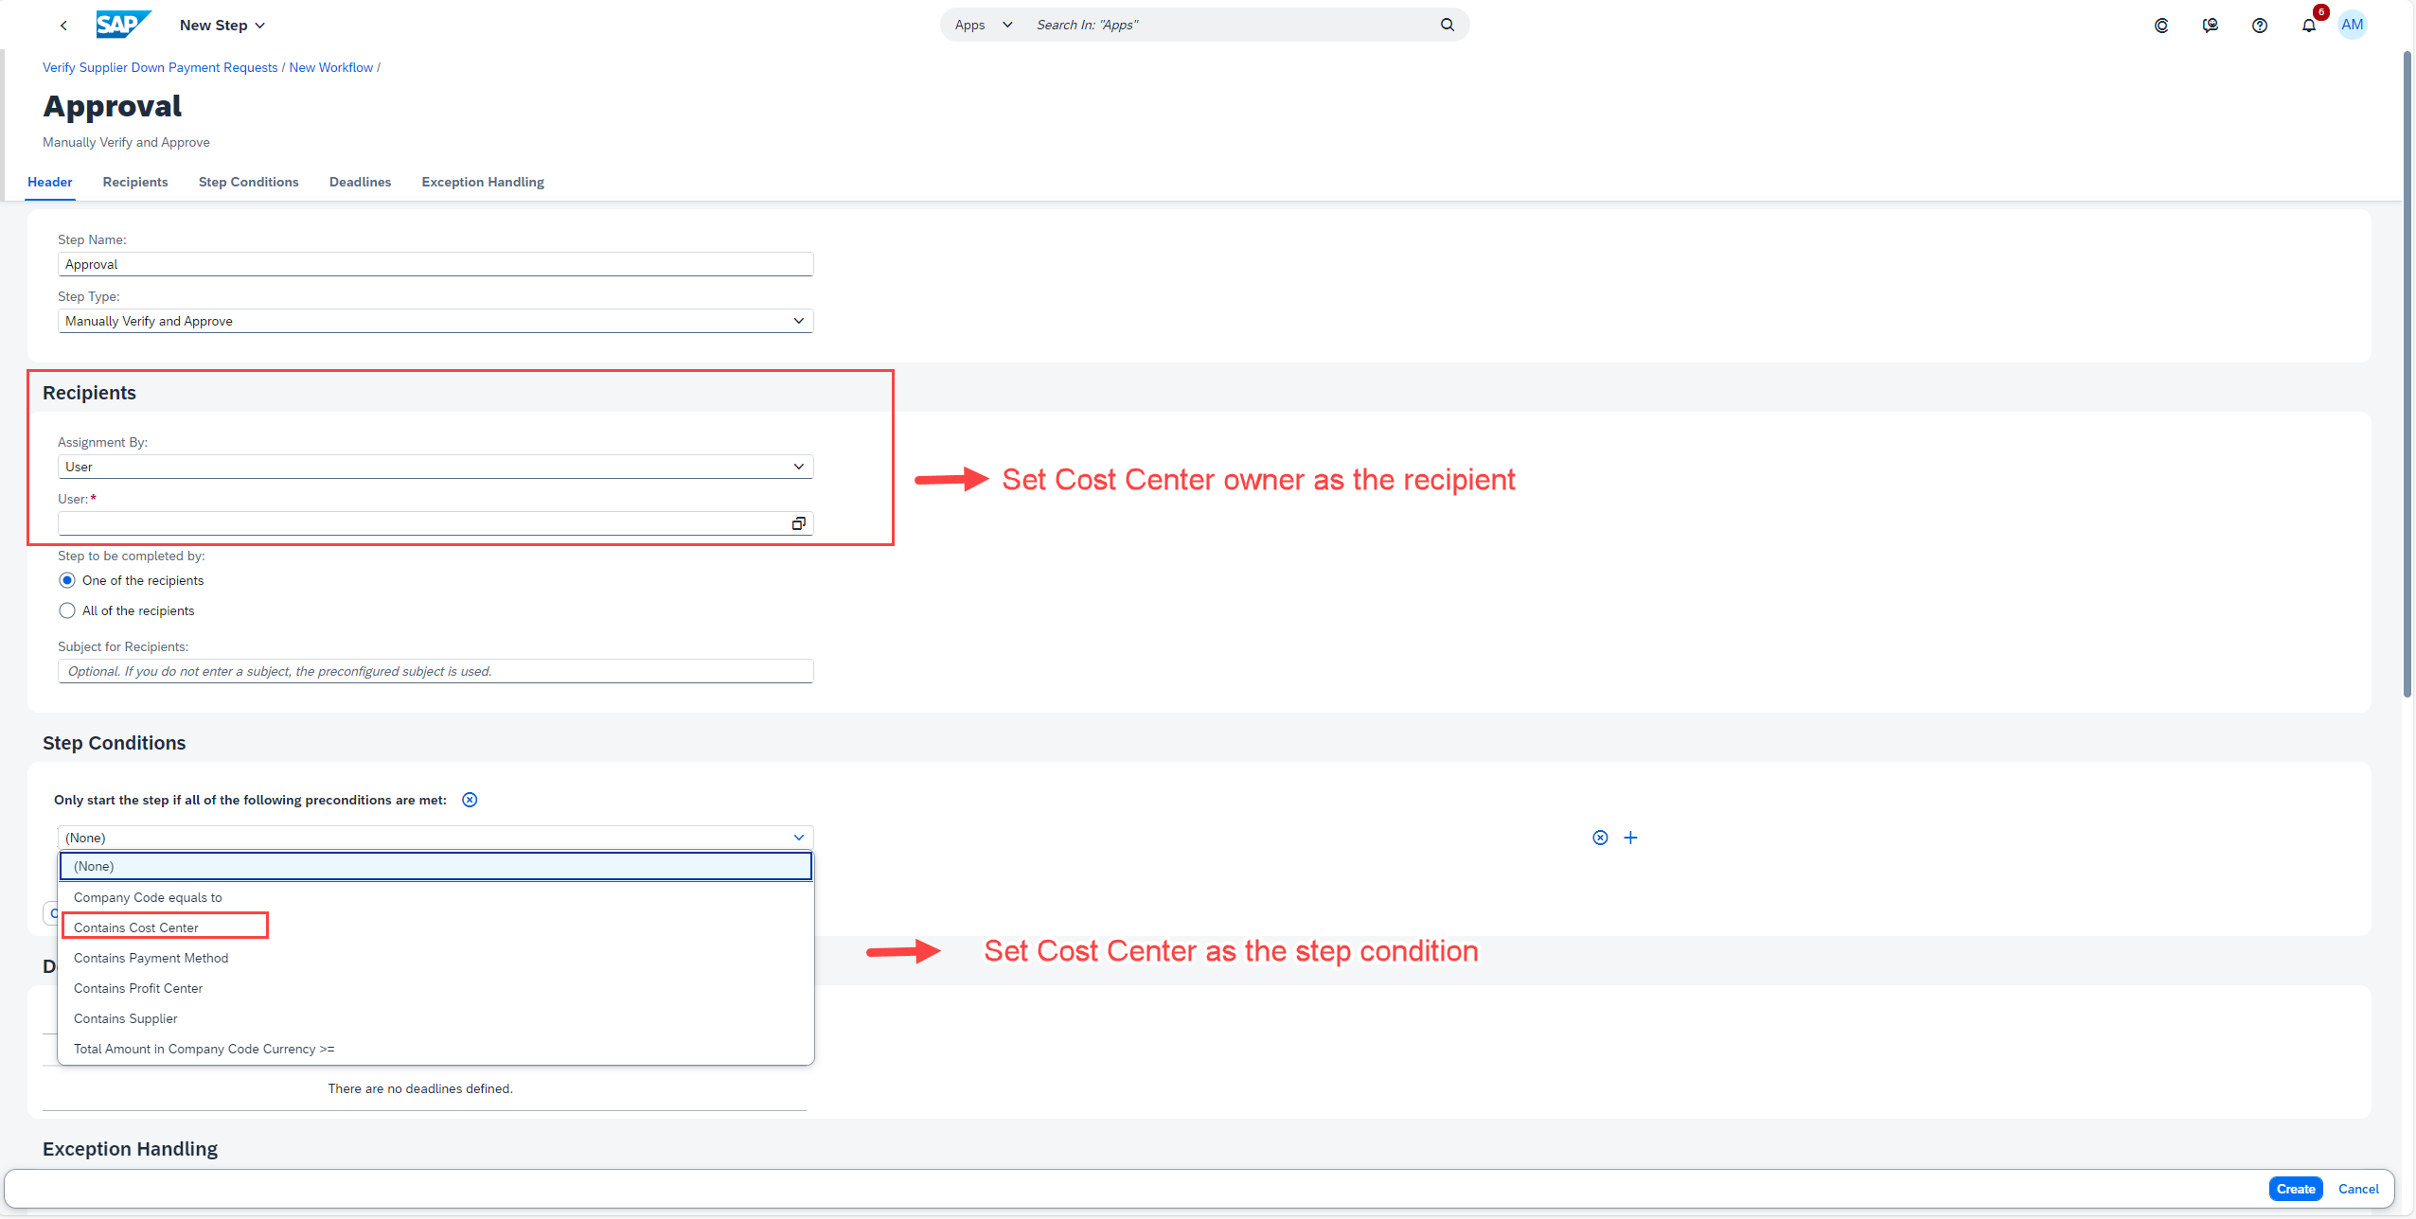Screen dimensions: 2416x1219
Task: Open the user feedback icon
Action: 2211,26
